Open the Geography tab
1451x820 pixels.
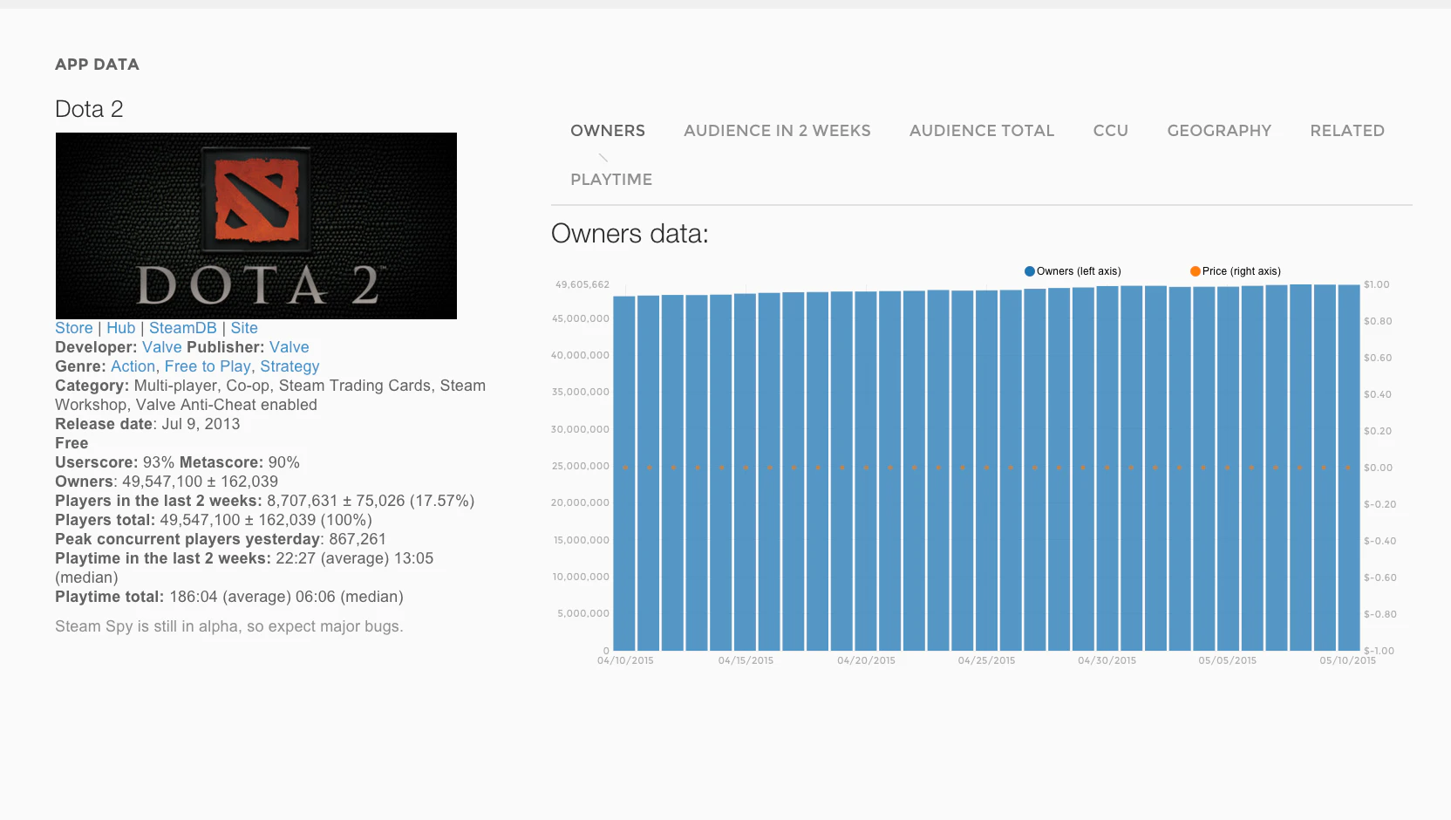click(1219, 131)
